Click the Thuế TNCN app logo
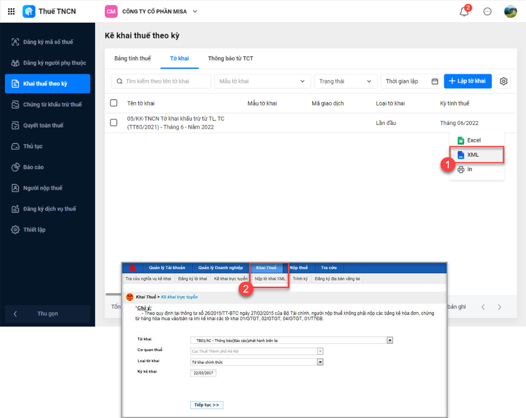This screenshot has height=418, width=526. point(29,11)
